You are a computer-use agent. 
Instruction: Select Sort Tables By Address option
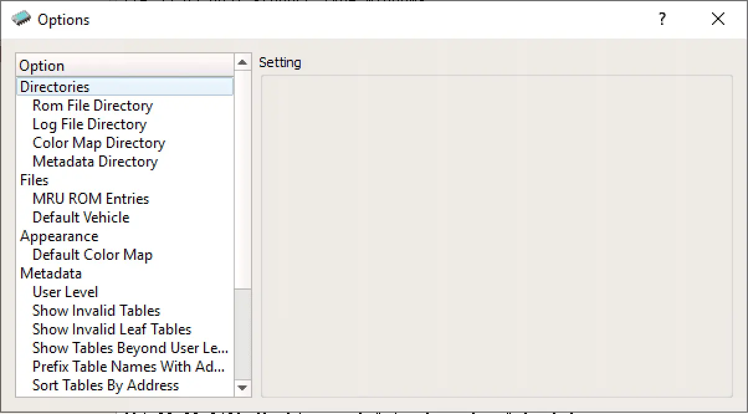[106, 385]
